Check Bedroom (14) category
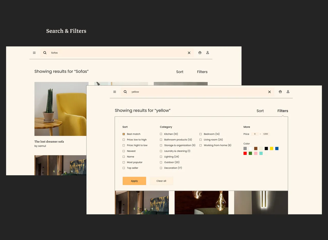The image size is (328, 240). (x=201, y=134)
